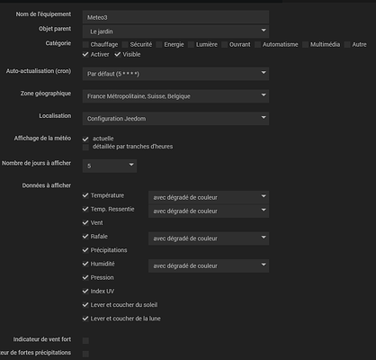
Task: Enable the Indicateur de vent fort checkbox
Action: 85,340
